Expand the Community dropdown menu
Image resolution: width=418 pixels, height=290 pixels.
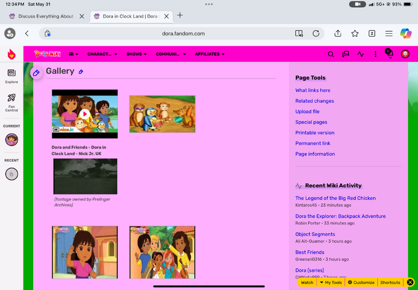[171, 54]
